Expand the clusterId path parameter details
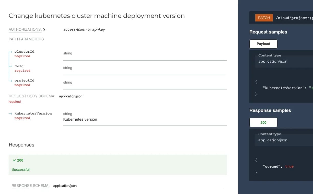Image resolution: width=313 pixels, height=194 pixels. (25, 51)
